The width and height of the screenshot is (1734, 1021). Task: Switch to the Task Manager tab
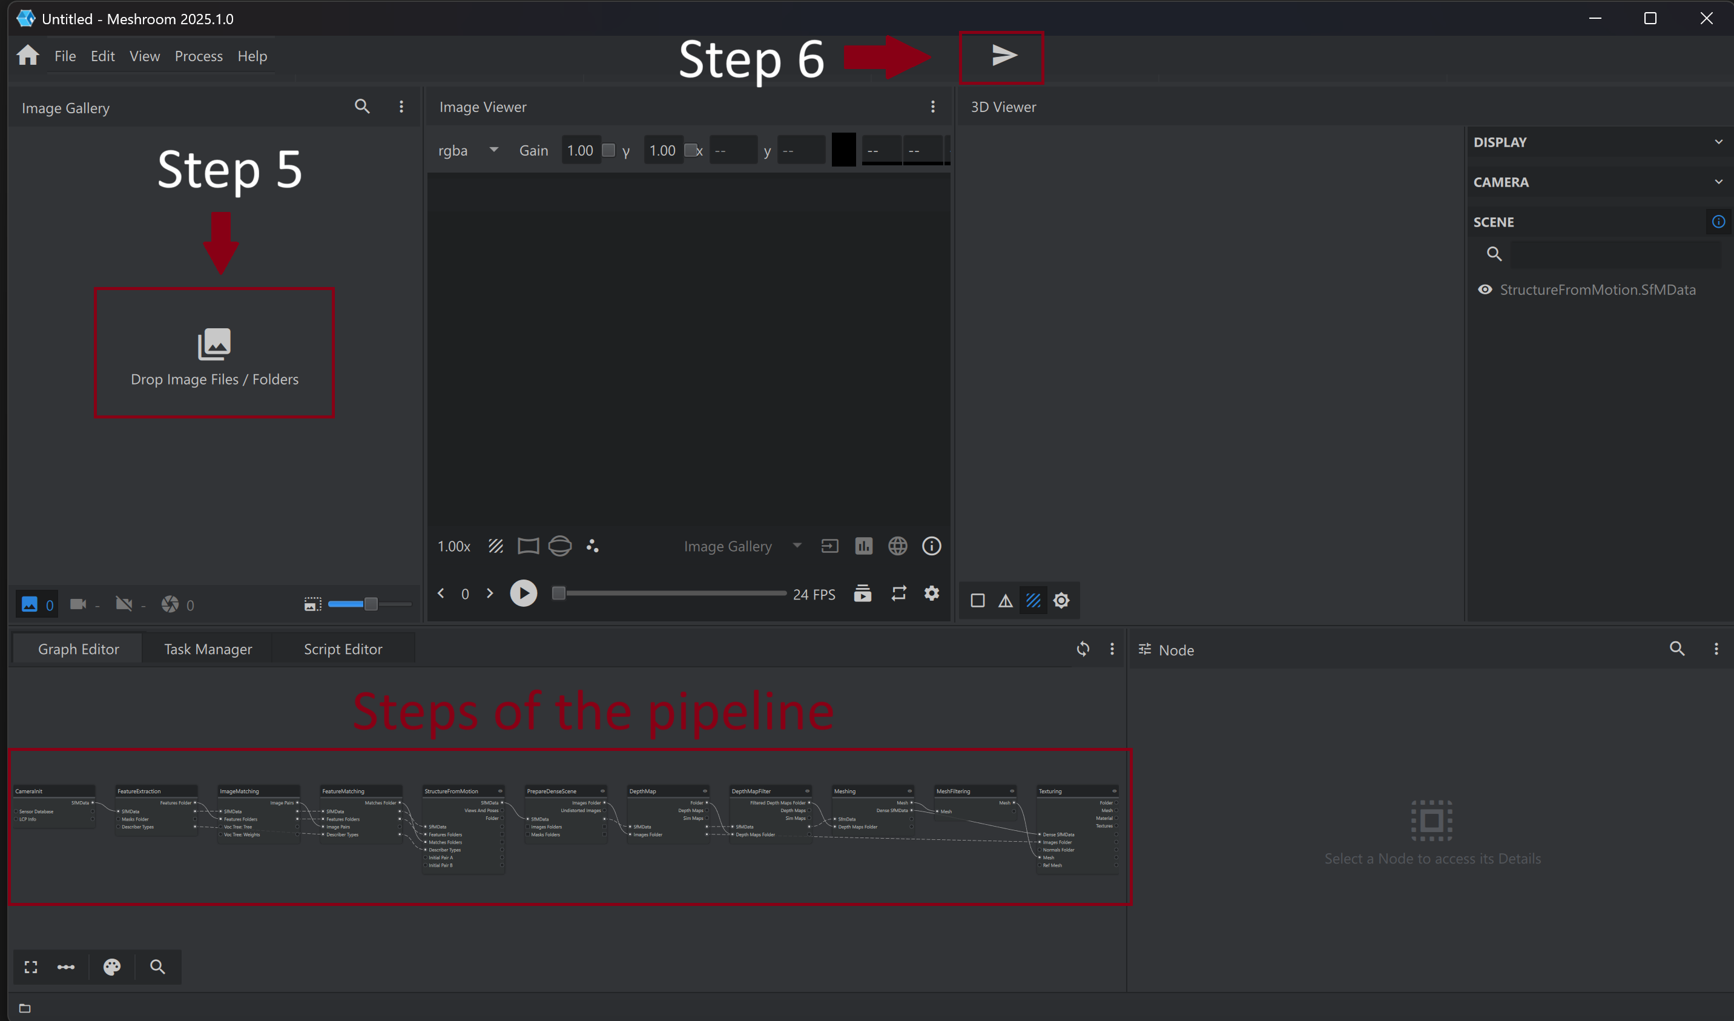coord(208,649)
